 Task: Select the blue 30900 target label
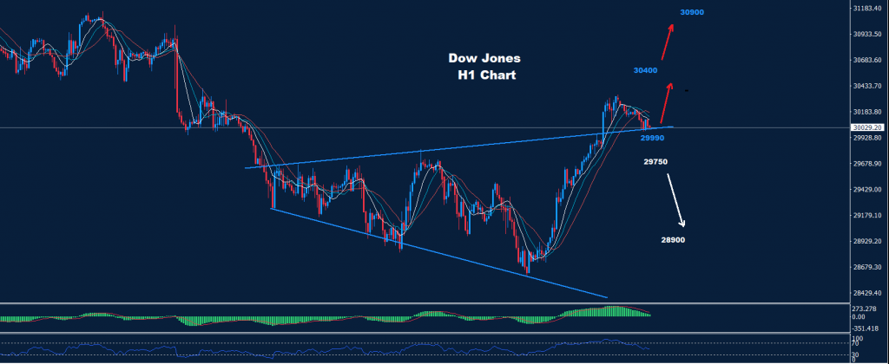693,12
